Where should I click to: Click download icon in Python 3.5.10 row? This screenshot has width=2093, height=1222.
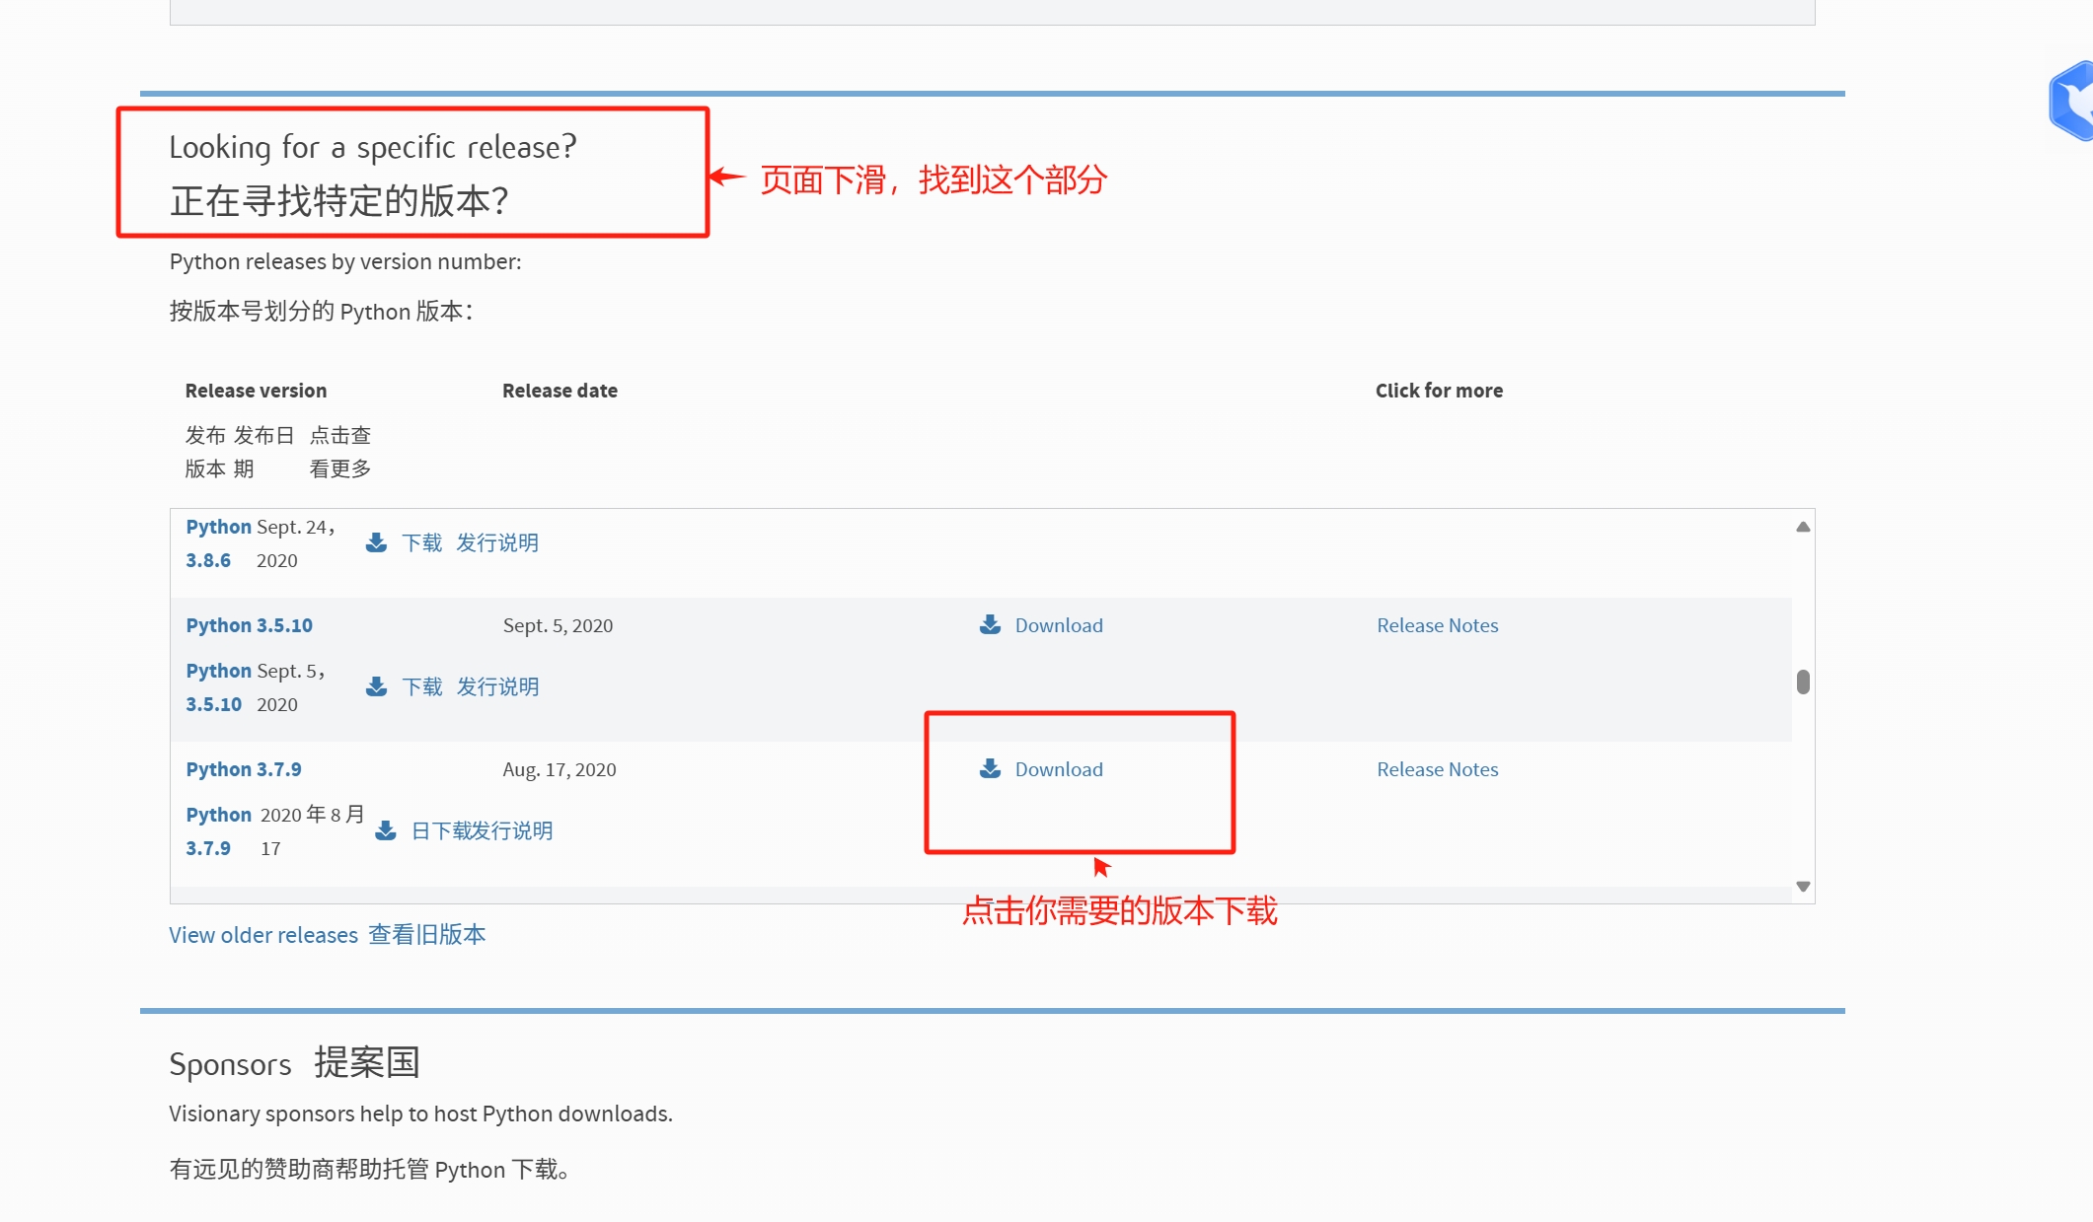point(990,625)
